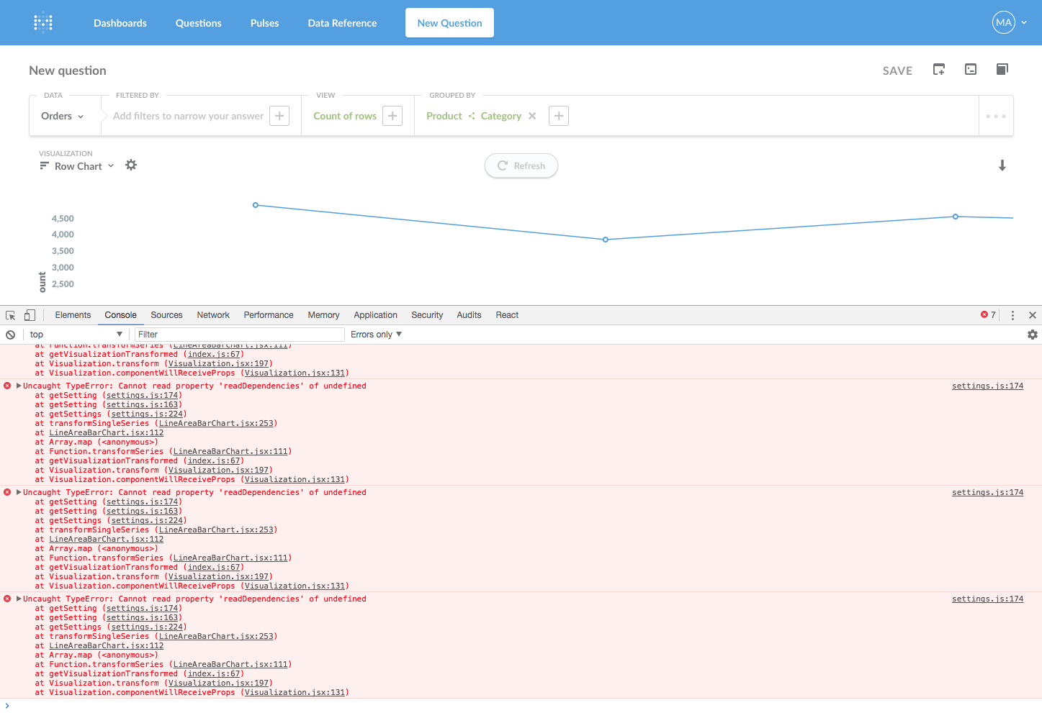
Task: Switch to the Elements tab
Action: pyautogui.click(x=73, y=315)
